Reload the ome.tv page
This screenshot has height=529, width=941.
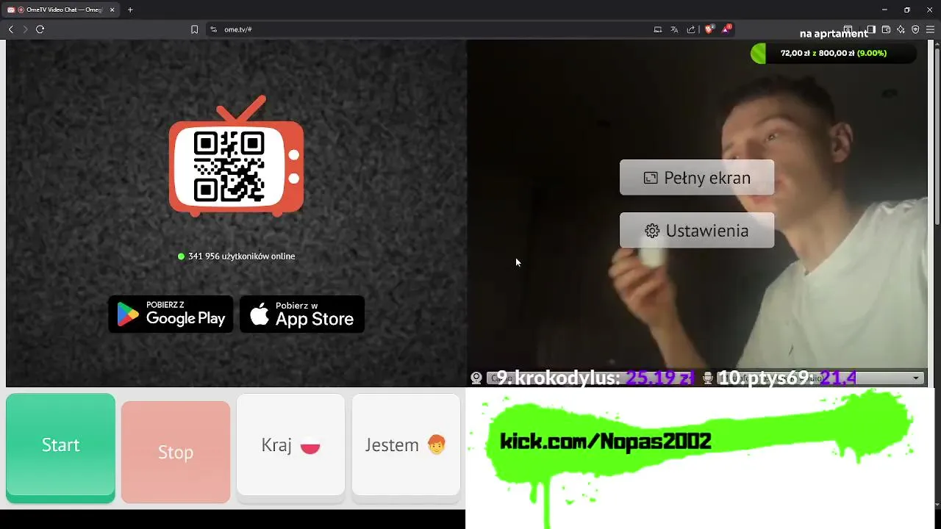tap(40, 29)
